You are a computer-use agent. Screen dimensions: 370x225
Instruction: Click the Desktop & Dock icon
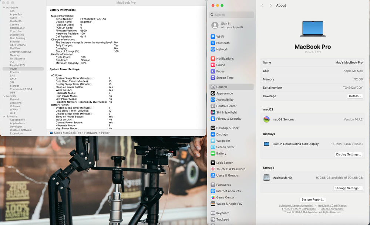click(x=213, y=128)
